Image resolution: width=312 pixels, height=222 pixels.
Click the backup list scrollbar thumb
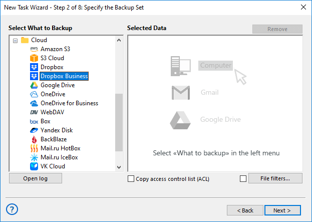pyautogui.click(x=119, y=122)
